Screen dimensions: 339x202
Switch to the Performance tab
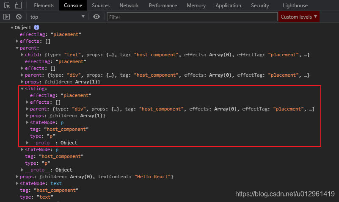(x=163, y=6)
